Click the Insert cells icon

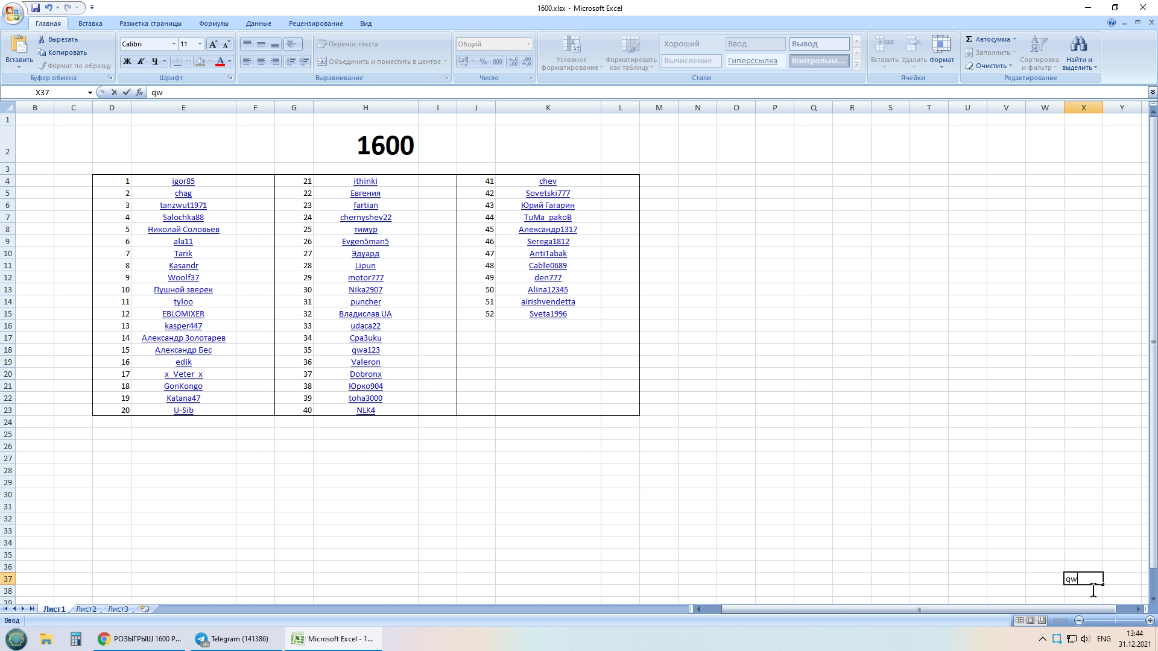point(884,45)
